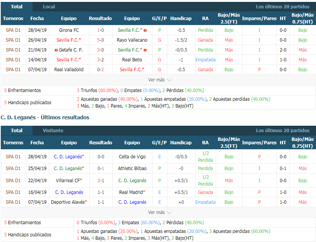The height and width of the screenshot is (242, 316).
Task: Click handicap -1.5/2 in Rayo Vallecano row
Action: (x=181, y=40)
